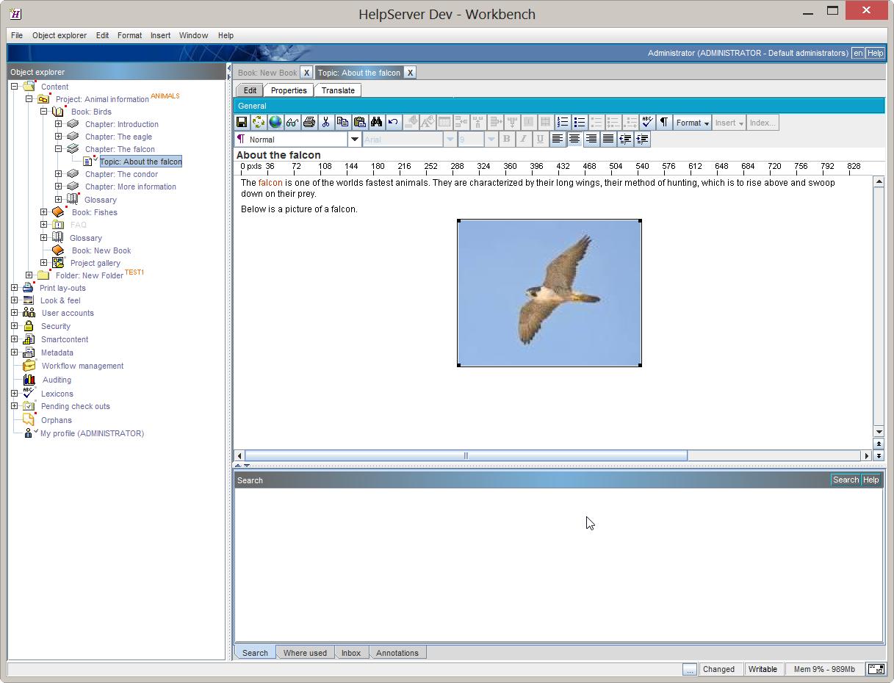Viewport: 894px width, 683px height.
Task: Open the Normal paragraph style dropdown
Action: [x=354, y=140]
